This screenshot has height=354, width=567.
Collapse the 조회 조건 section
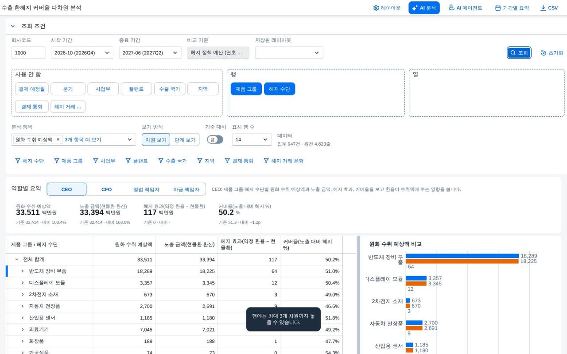[13, 26]
